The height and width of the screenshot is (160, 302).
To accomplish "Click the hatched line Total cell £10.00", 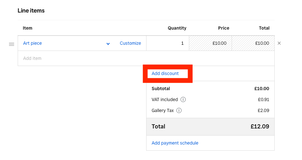I will pyautogui.click(x=253, y=43).
